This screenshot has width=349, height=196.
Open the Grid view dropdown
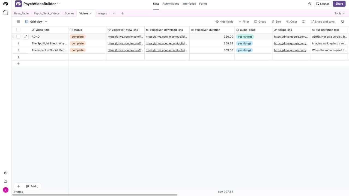[x=36, y=22]
